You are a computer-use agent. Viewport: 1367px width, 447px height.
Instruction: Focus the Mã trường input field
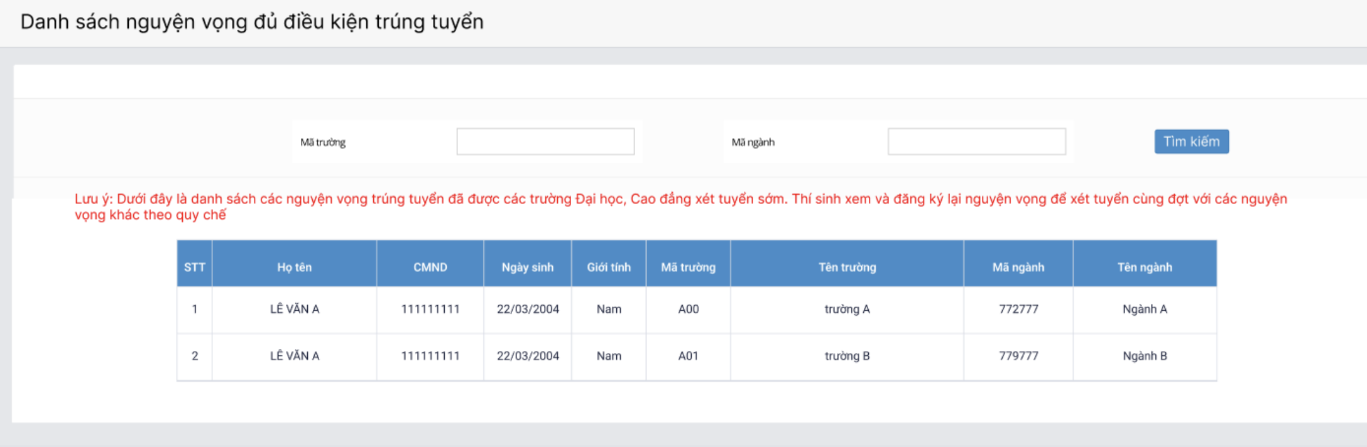[545, 142]
